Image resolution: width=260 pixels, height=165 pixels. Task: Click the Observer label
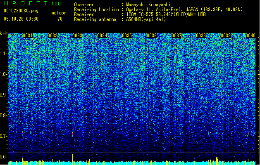(84, 5)
